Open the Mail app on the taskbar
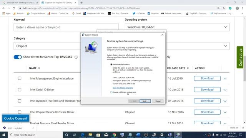Screen dimensions: 246x138 pos(106,135)
